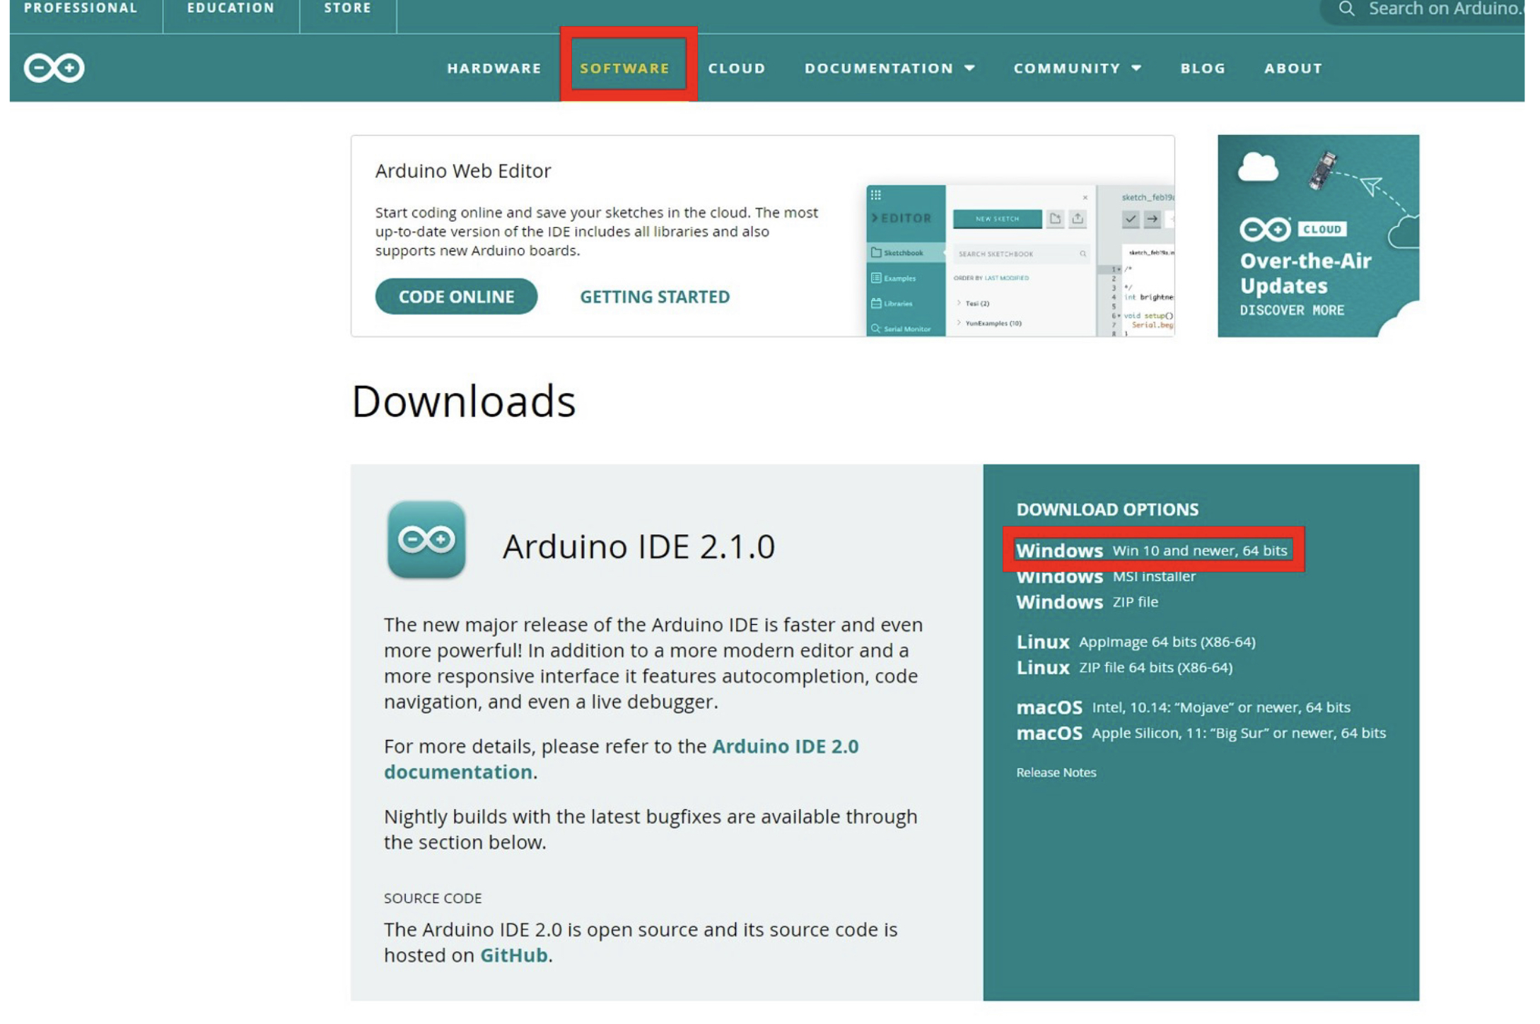1540x1024 pixels.
Task: Download the Windows ZIP file
Action: point(1087,601)
